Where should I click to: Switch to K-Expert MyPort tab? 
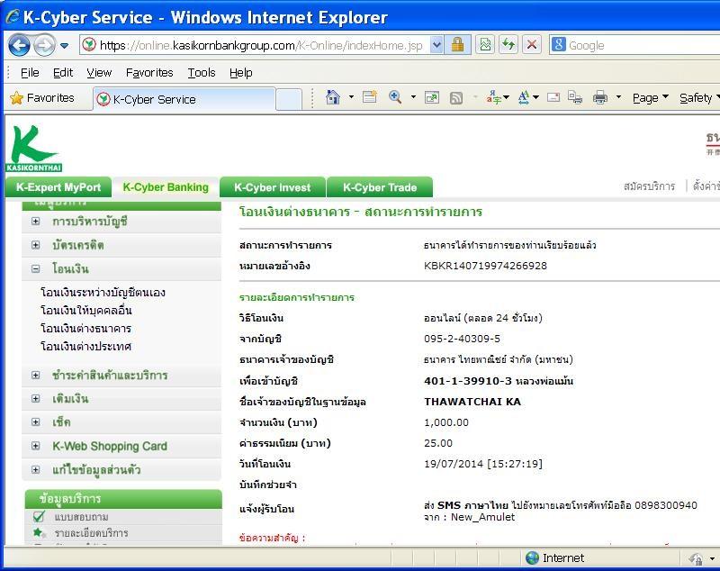[x=58, y=187]
